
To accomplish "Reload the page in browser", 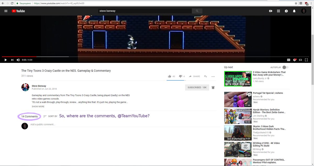I will [x=12, y=3].
